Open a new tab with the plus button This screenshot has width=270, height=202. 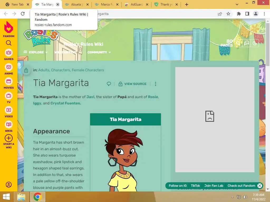(x=187, y=4)
